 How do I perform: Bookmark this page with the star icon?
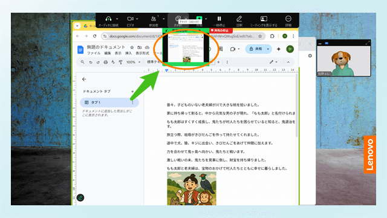[260, 36]
